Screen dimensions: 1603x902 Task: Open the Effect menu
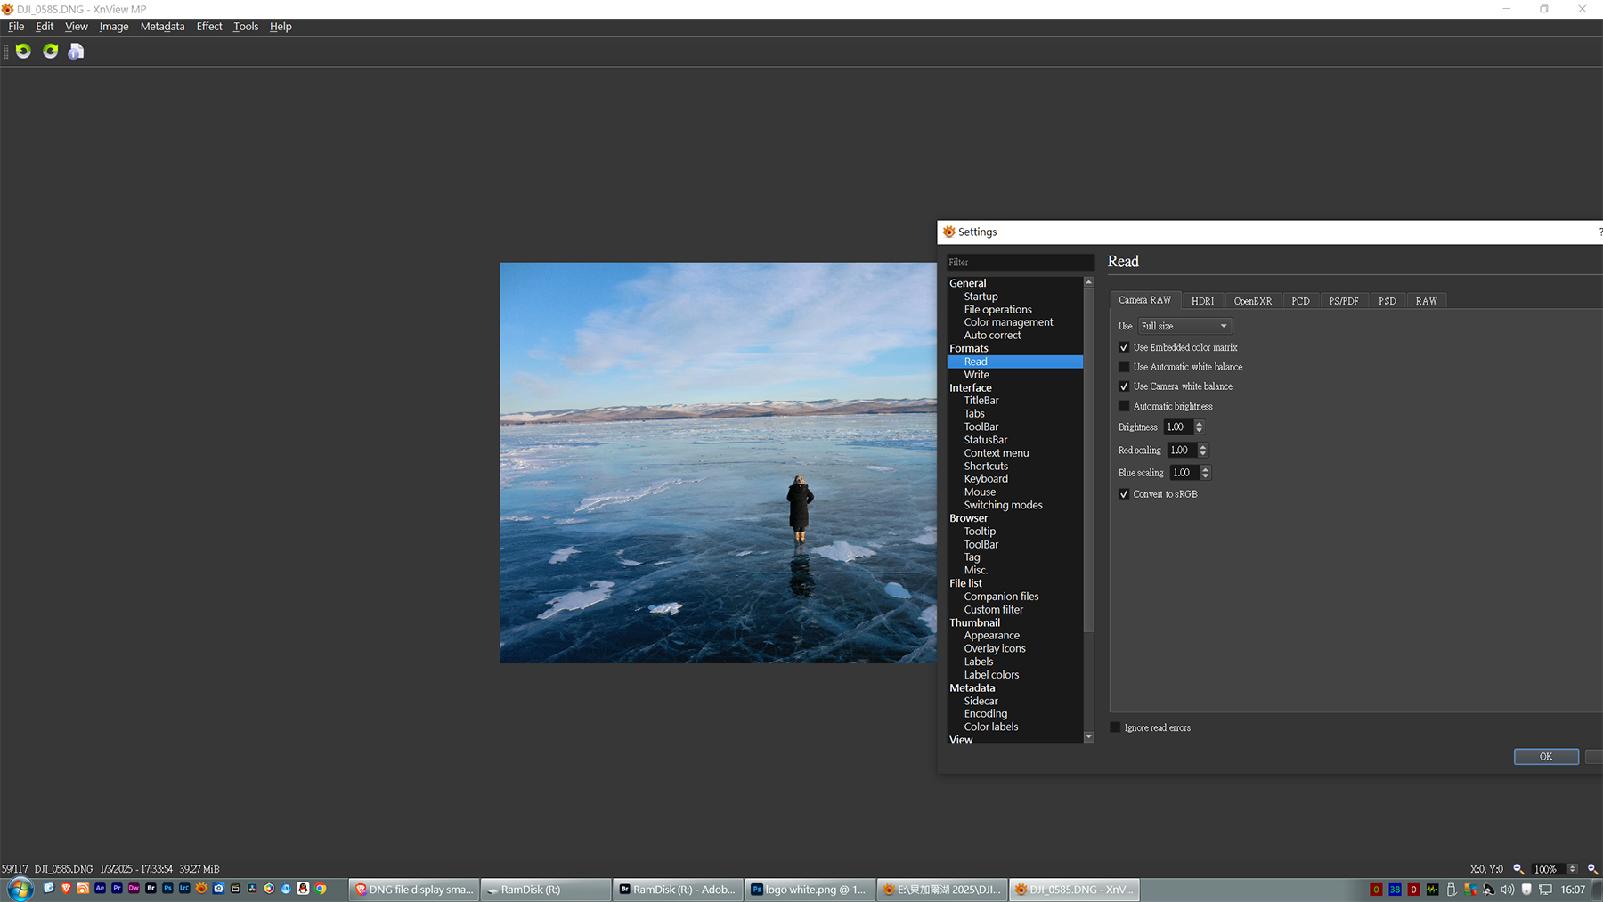(x=209, y=27)
